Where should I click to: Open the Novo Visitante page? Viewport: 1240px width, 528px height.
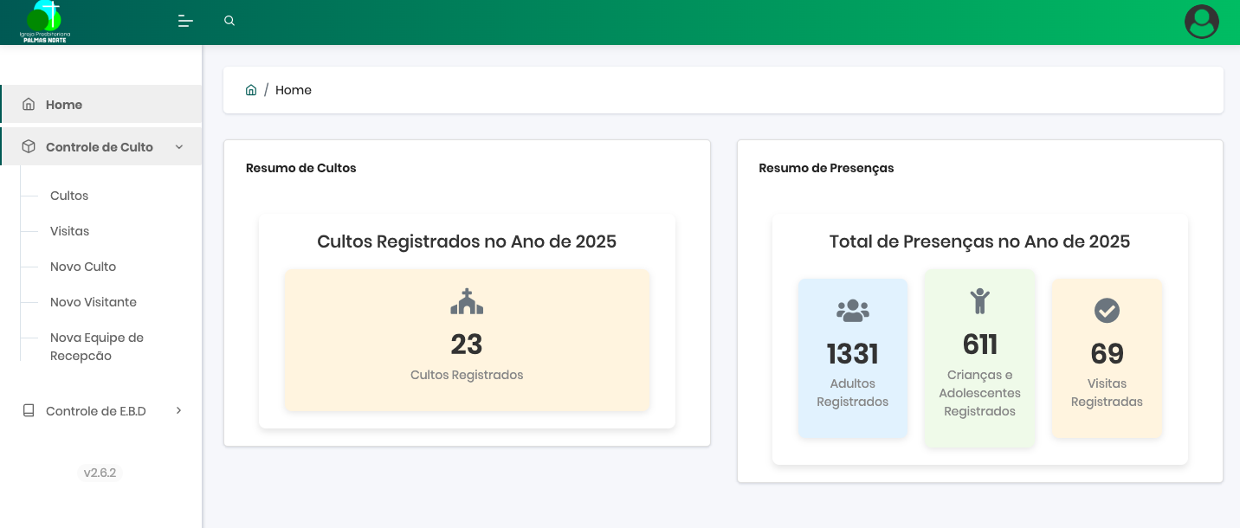(94, 302)
